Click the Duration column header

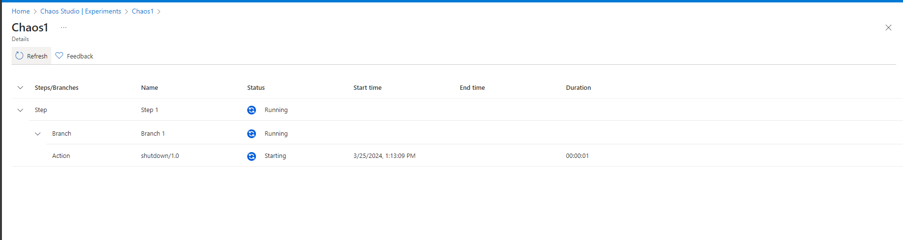pyautogui.click(x=578, y=88)
